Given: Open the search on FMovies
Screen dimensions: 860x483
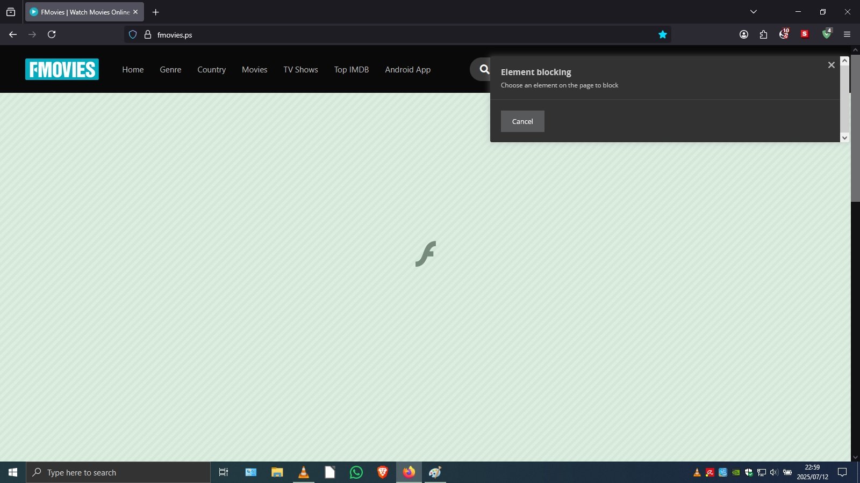Looking at the screenshot, I should click(483, 69).
